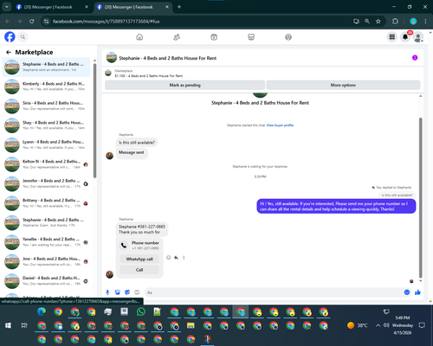Switch to the first Messenger tab
This screenshot has width=433, height=346.
coord(52,7)
